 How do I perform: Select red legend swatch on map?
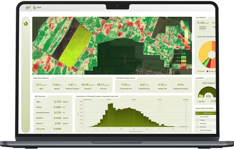point(183,68)
